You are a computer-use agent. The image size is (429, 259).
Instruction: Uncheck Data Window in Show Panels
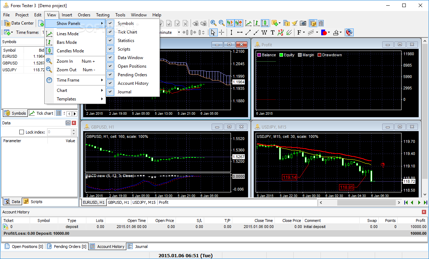point(132,58)
